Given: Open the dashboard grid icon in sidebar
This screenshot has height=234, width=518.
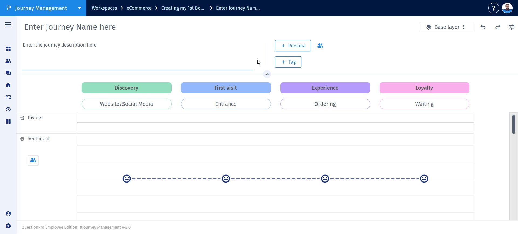Looking at the screenshot, I should pyautogui.click(x=8, y=49).
